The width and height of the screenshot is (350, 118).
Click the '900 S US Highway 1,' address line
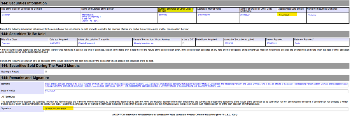pos(91,17)
